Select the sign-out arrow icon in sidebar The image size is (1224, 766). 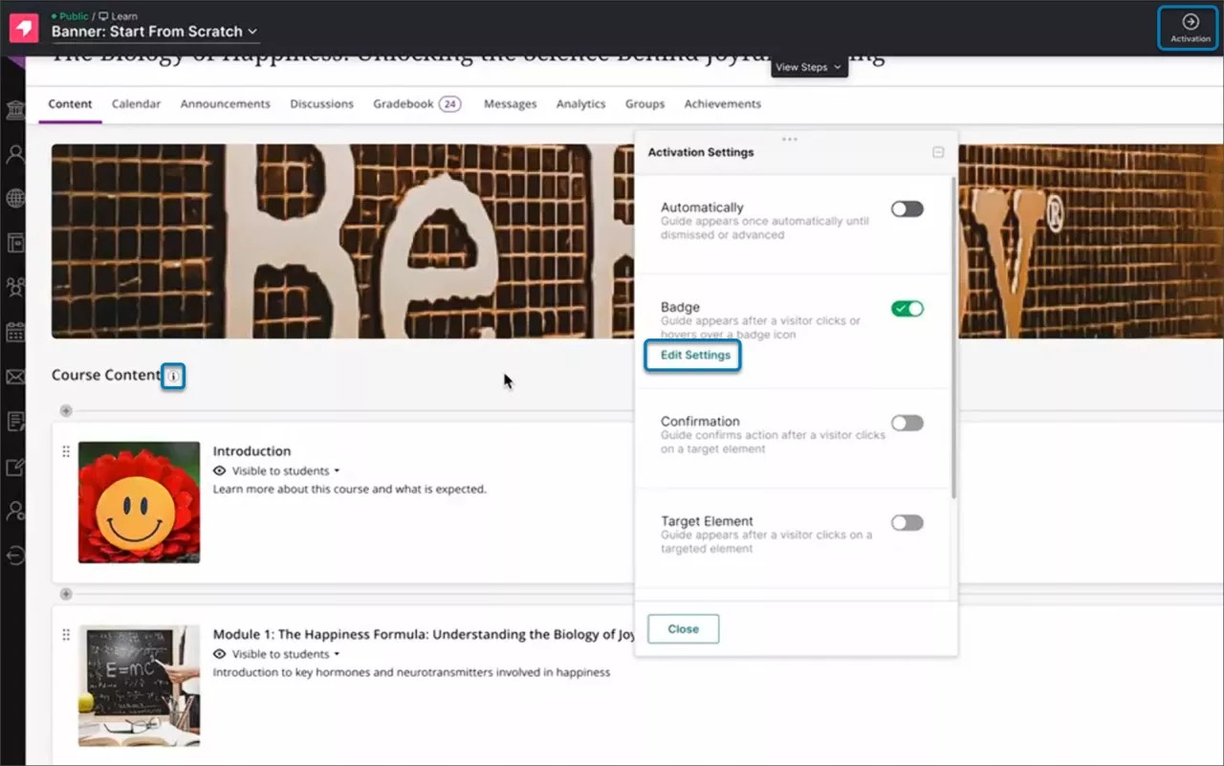(x=16, y=556)
